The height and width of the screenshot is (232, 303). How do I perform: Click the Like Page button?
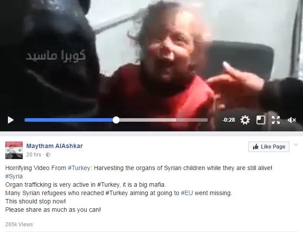pyautogui.click(x=269, y=147)
